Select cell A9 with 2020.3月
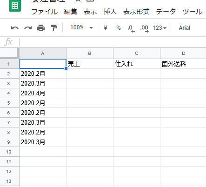Screen dimensions: 206x187 point(43,142)
